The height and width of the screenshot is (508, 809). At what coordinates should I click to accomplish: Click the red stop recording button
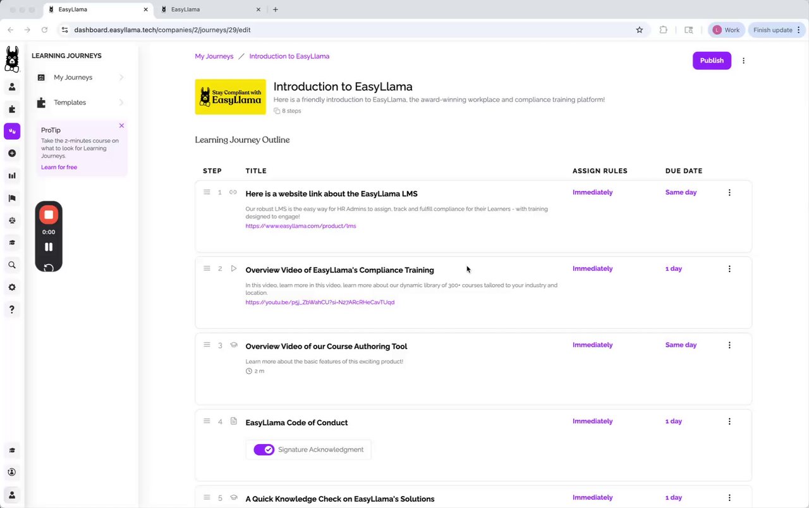(x=49, y=215)
